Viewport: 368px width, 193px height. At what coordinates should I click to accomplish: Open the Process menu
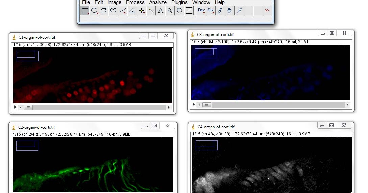pyautogui.click(x=135, y=2)
